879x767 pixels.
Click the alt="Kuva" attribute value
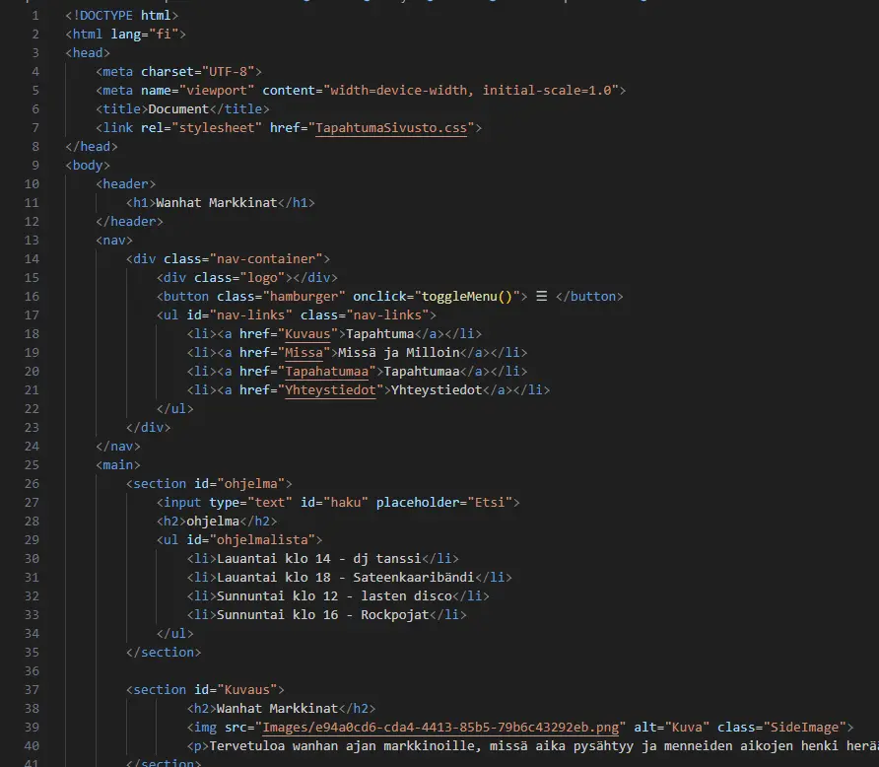(x=687, y=728)
